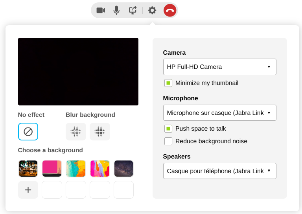This screenshot has height=214, width=302.
Task: Select the No effect option icon
Action: point(28,131)
